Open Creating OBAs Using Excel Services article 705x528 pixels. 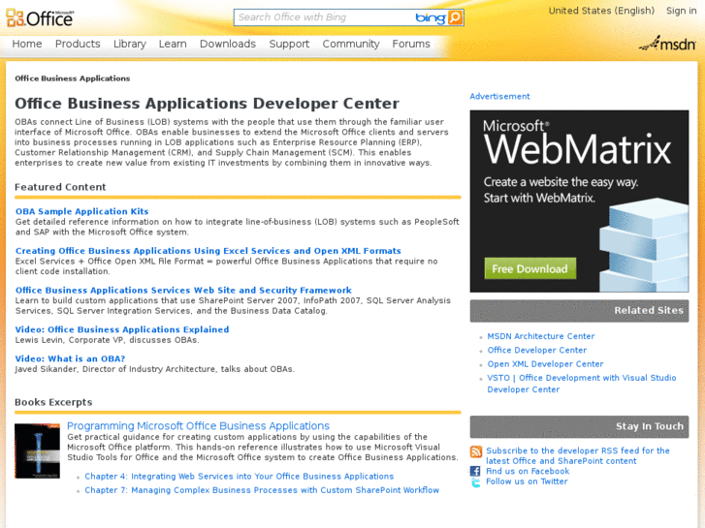[208, 251]
